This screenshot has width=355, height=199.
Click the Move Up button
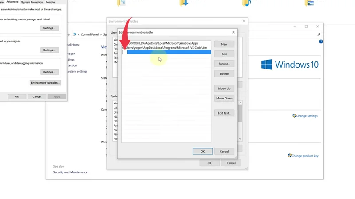click(x=224, y=88)
